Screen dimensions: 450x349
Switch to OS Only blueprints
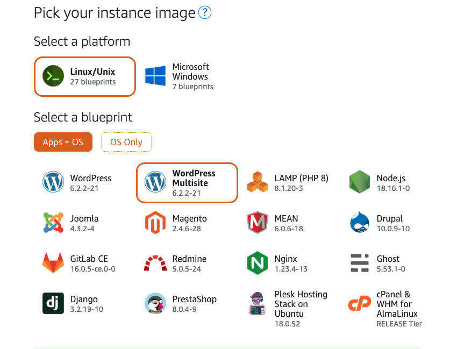click(x=126, y=142)
